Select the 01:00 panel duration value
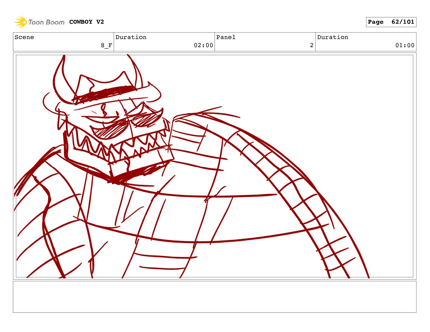Viewport: 430px width, 332px height. tap(404, 45)
